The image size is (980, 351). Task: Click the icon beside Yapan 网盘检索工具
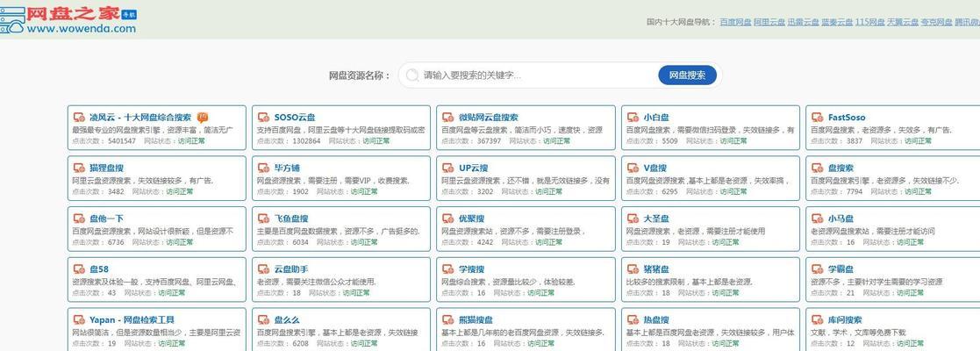point(79,319)
